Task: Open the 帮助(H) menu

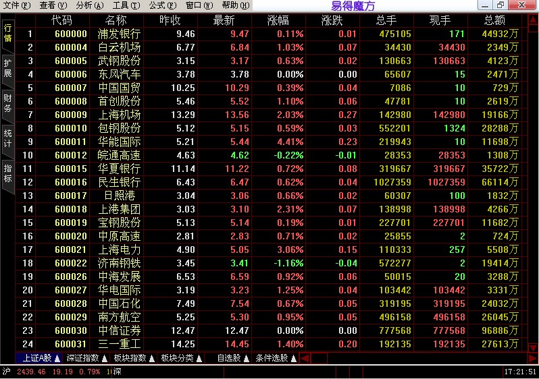Action: (236, 5)
